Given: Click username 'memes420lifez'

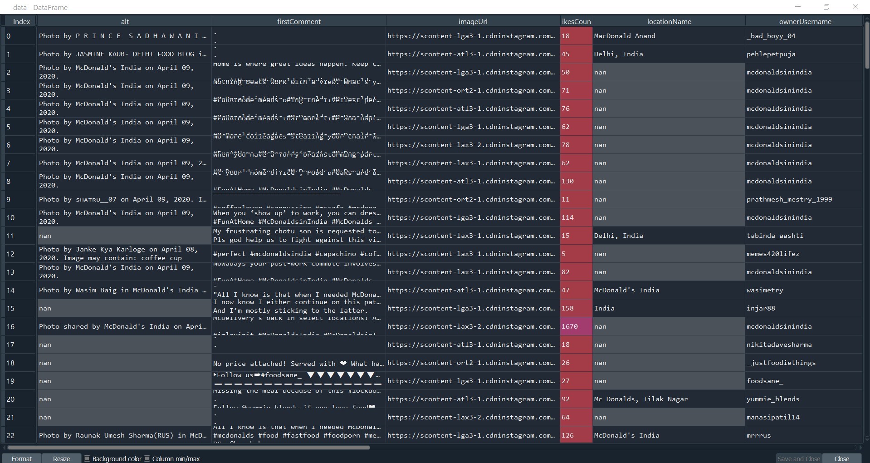Looking at the screenshot, I should pos(804,254).
